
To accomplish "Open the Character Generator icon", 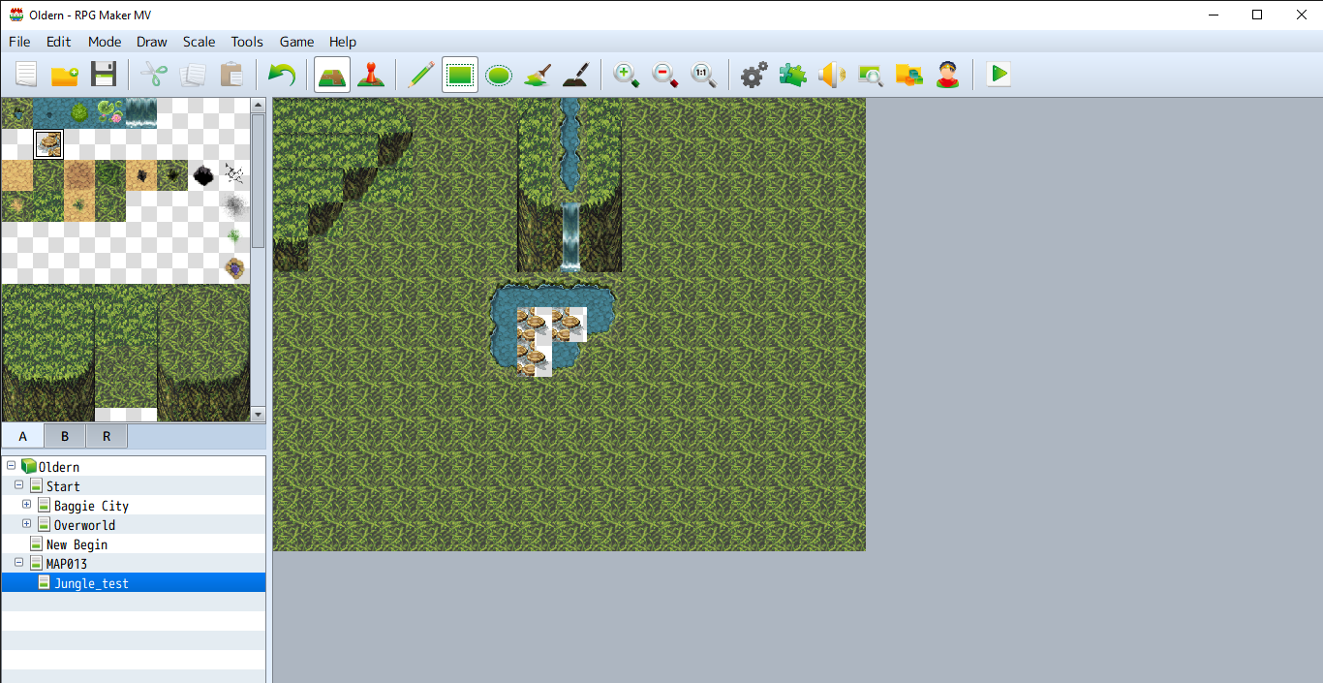I will [948, 75].
